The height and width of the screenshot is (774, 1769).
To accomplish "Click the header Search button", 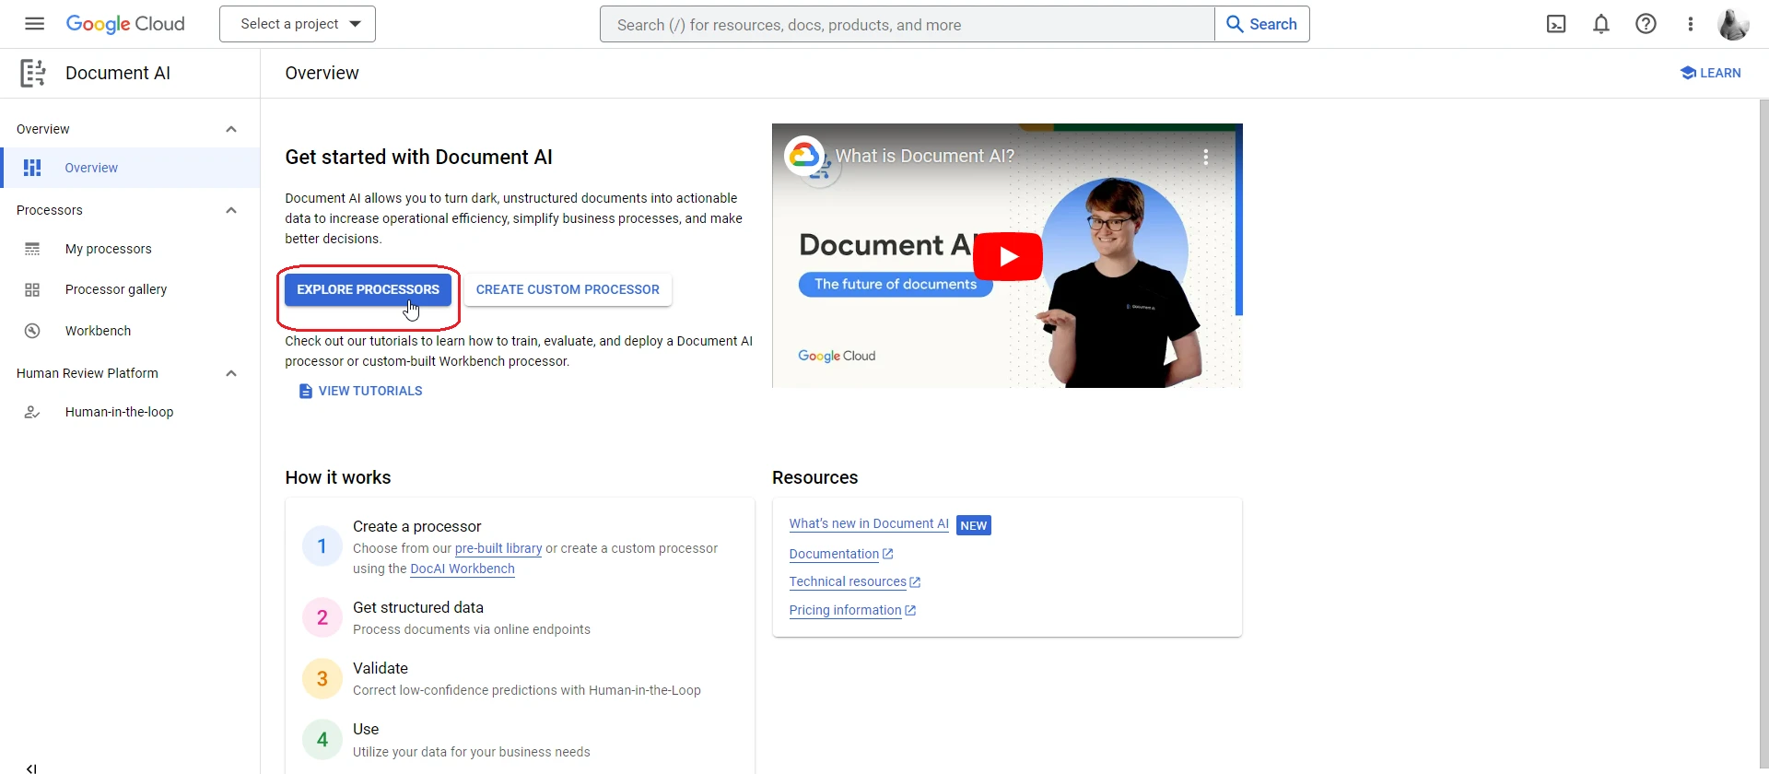I will [1262, 24].
